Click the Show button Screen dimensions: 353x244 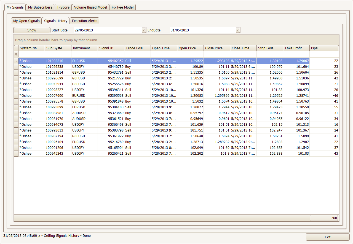(32, 30)
